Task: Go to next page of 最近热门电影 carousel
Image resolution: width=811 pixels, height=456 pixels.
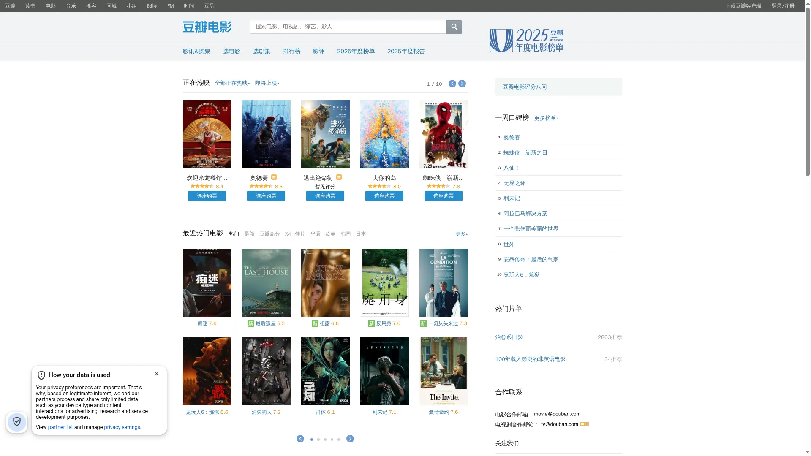Action: click(350, 439)
